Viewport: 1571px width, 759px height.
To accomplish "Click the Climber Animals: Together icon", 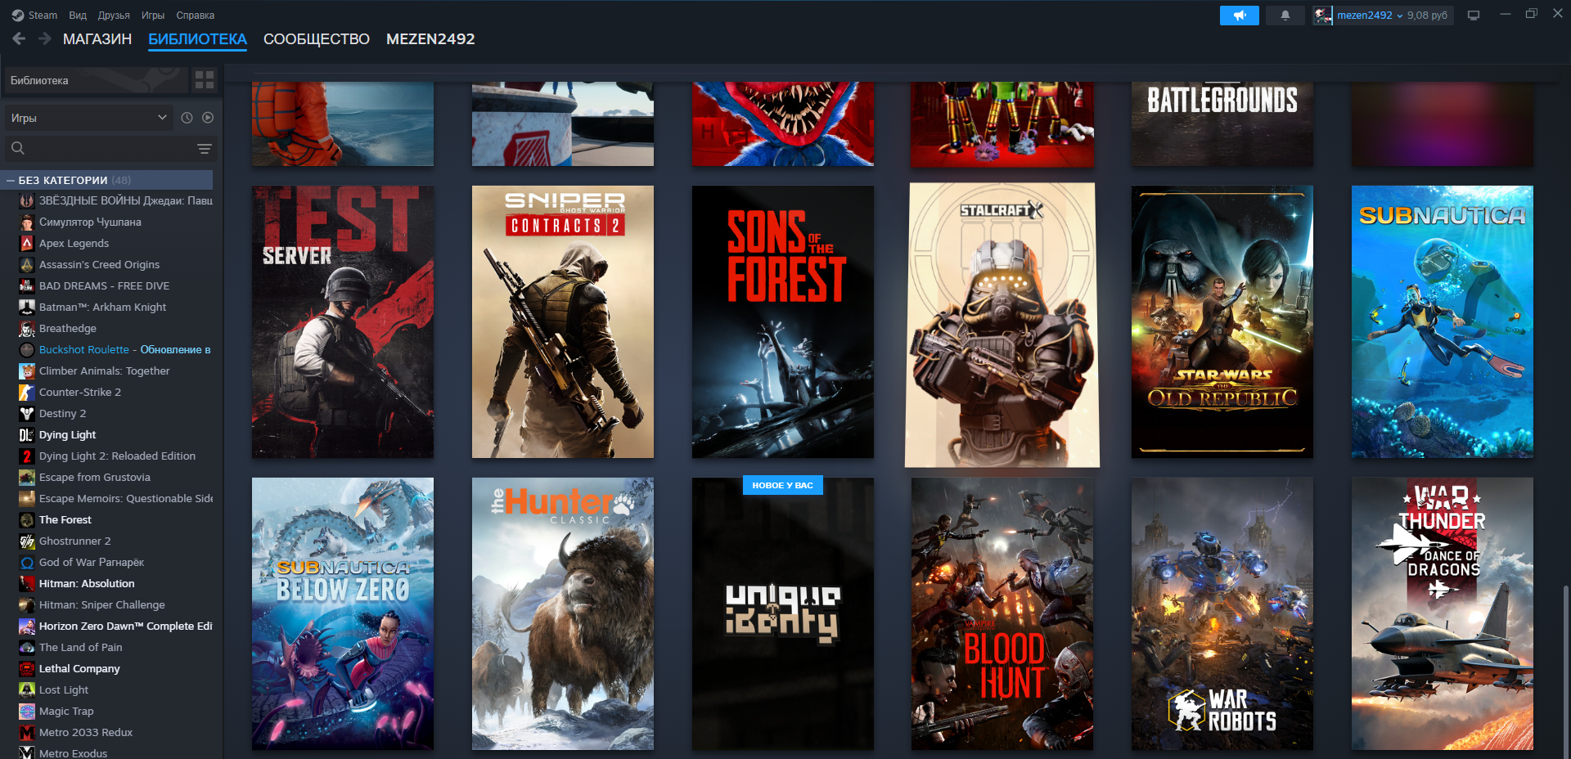I will coord(27,371).
